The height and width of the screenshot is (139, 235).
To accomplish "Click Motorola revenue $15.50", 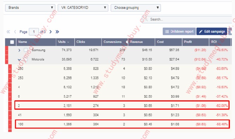I will pos(147,59).
